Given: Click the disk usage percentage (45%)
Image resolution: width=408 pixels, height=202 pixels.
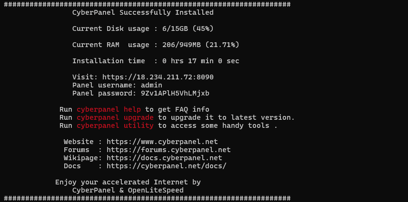Looking at the screenshot, I should click(x=203, y=29).
